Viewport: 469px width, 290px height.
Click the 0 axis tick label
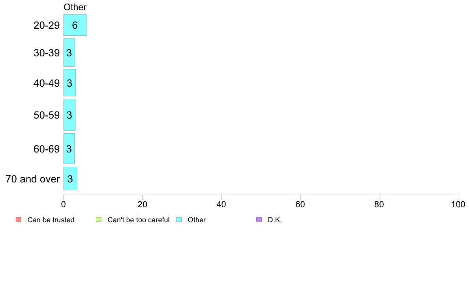(64, 204)
